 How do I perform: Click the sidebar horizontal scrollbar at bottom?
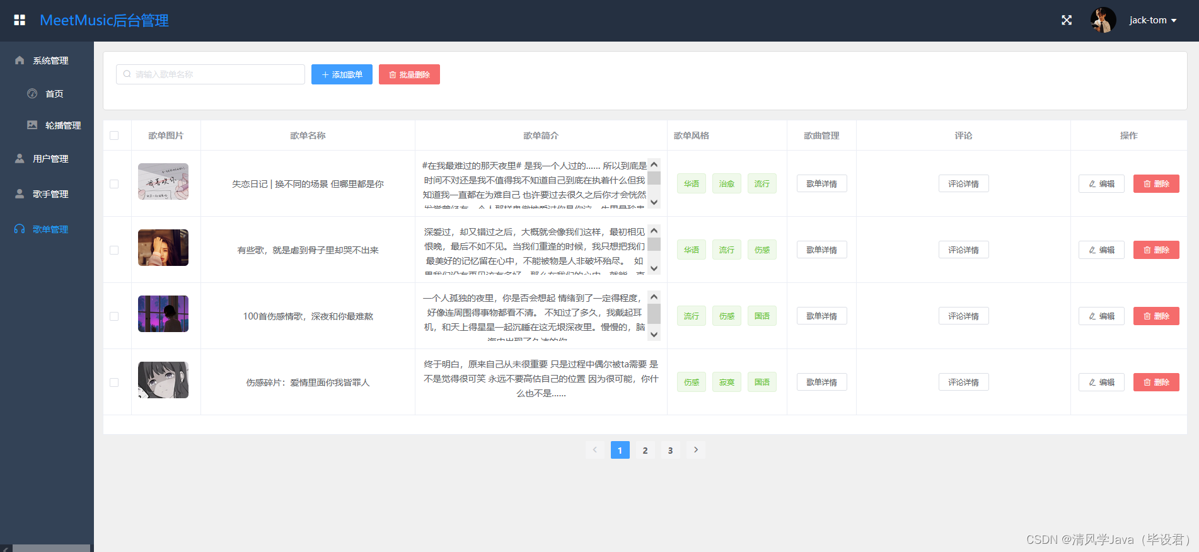[51, 548]
